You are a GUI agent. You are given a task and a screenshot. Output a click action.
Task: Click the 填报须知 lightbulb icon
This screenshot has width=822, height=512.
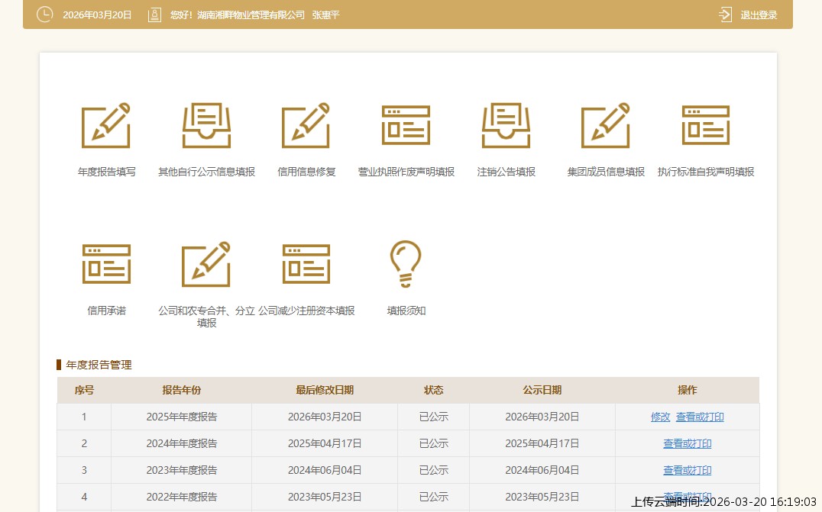pos(406,265)
